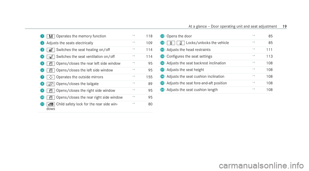This screenshot has height=171, width=309.
Task: Click the vehicle unlock padlock icon
Action: (181, 43)
